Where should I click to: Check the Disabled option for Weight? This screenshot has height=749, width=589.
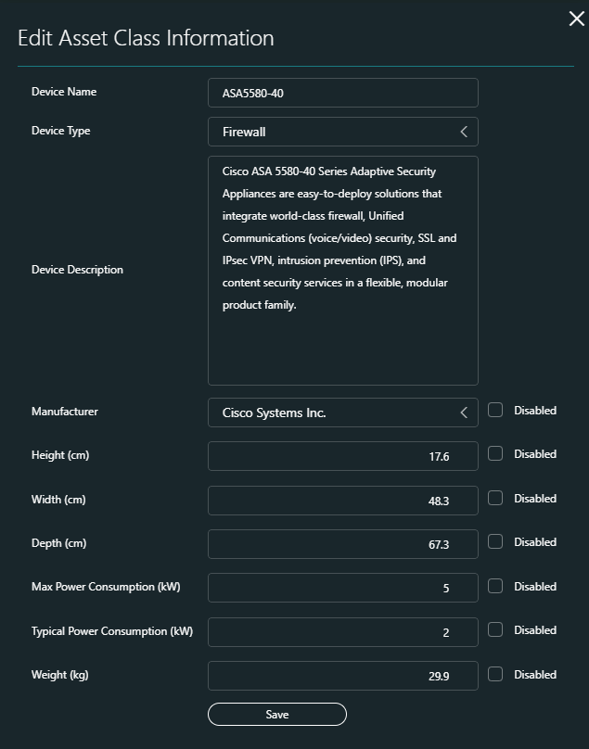pos(495,674)
